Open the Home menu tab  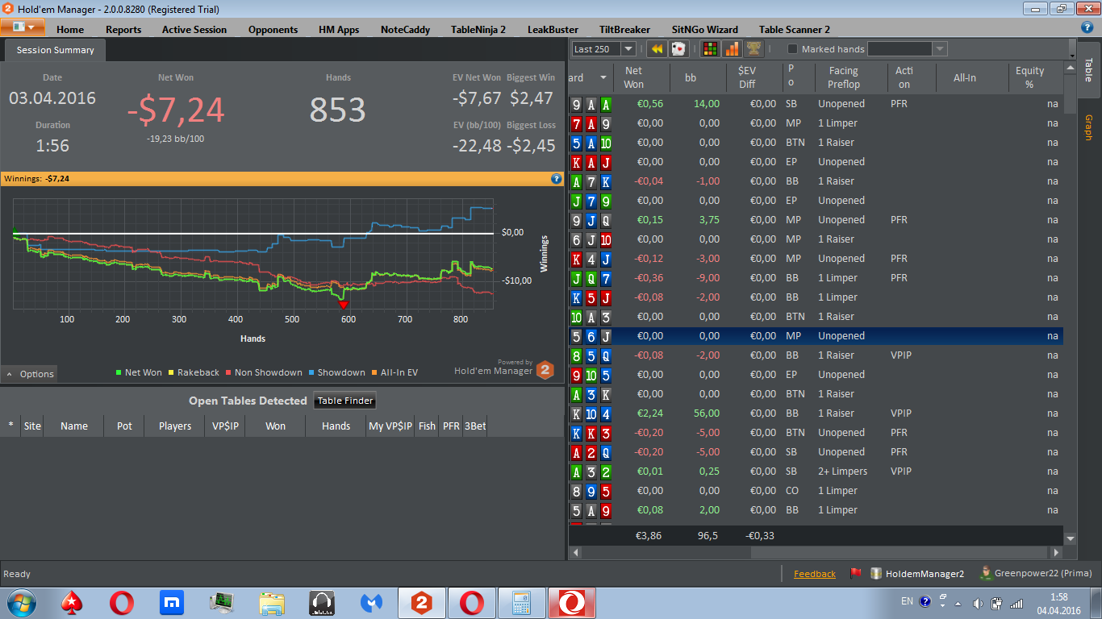pos(70,29)
